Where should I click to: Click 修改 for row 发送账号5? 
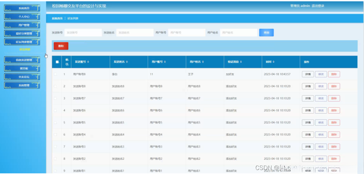(321, 123)
